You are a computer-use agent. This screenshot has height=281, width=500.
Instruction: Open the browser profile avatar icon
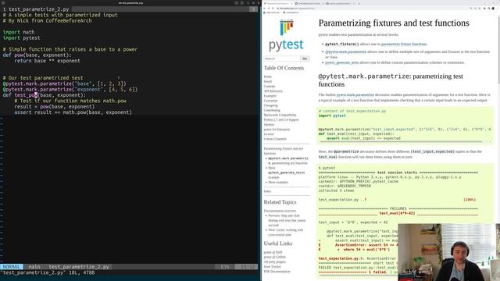[493, 9]
